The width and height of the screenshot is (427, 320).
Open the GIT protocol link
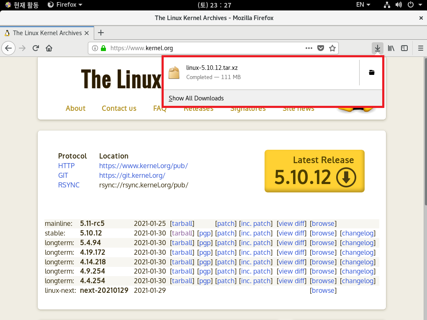point(63,176)
